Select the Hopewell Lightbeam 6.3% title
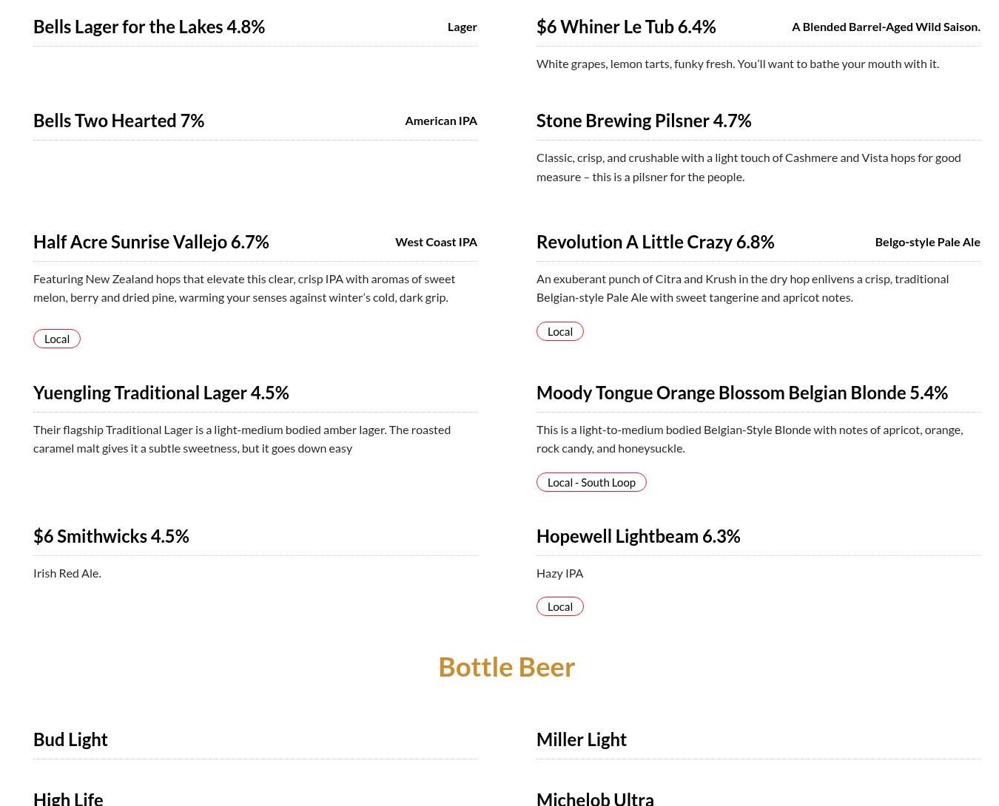Screen dimensions: 999x806 [x=638, y=536]
